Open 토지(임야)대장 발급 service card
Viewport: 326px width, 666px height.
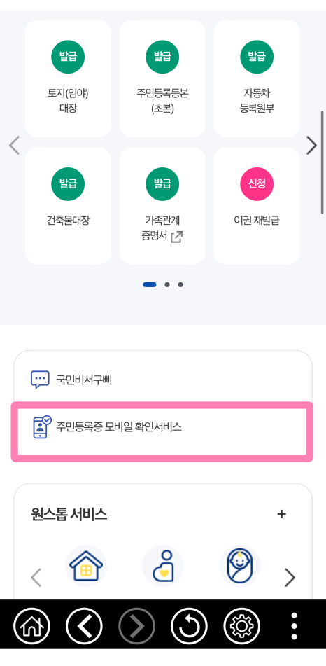point(69,78)
